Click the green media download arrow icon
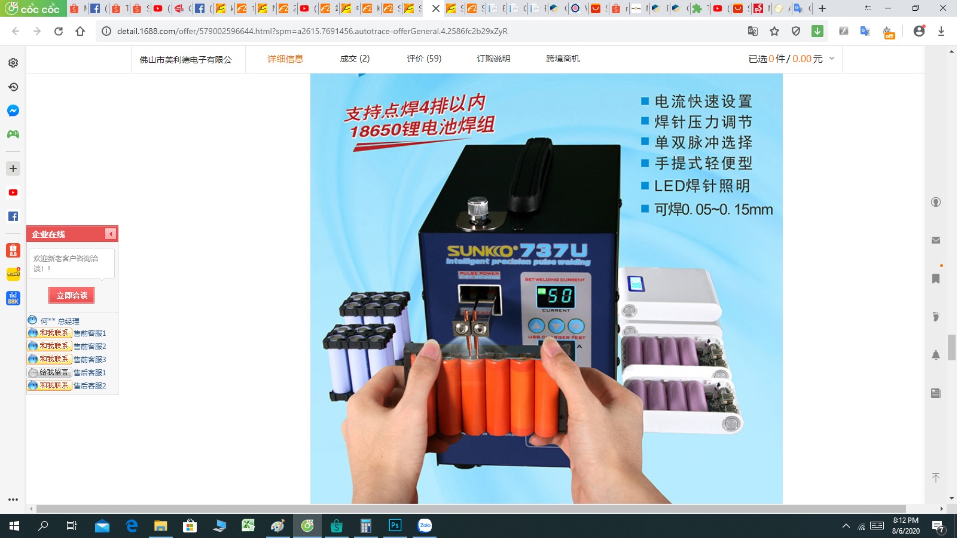958x539 pixels. pyautogui.click(x=817, y=31)
